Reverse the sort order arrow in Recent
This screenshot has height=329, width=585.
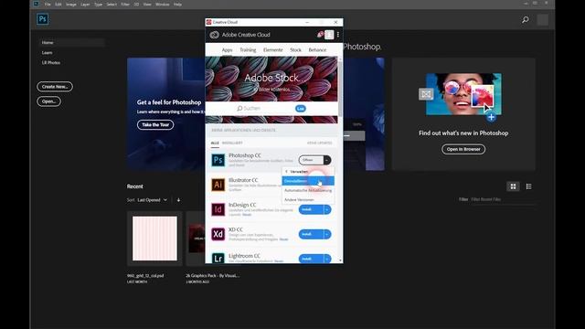click(x=178, y=200)
